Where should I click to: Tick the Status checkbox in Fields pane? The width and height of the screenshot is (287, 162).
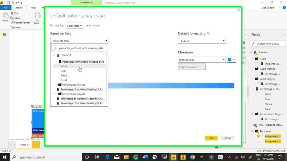coord(258,104)
